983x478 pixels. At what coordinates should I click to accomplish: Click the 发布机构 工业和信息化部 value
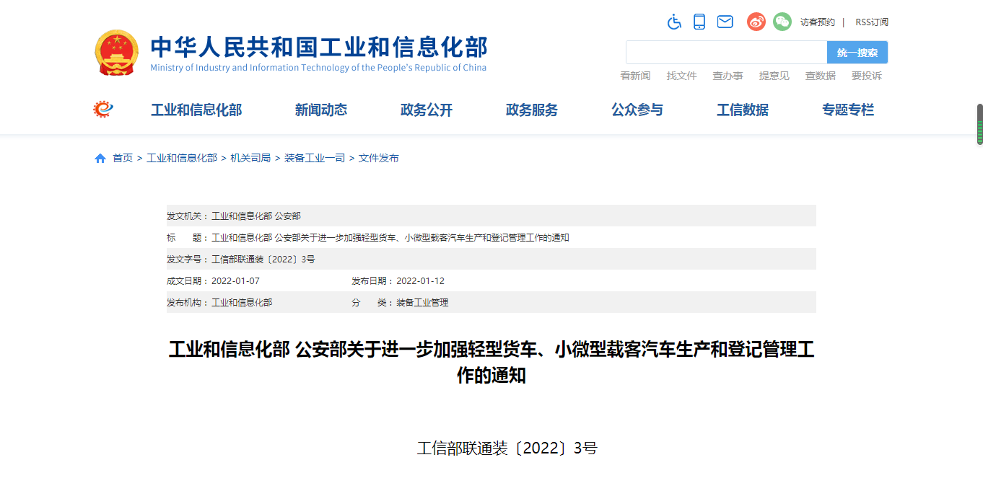(x=242, y=302)
